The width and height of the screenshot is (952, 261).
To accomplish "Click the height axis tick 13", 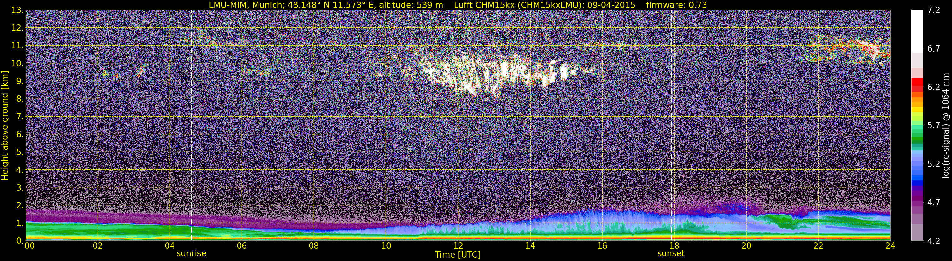I will (x=17, y=10).
